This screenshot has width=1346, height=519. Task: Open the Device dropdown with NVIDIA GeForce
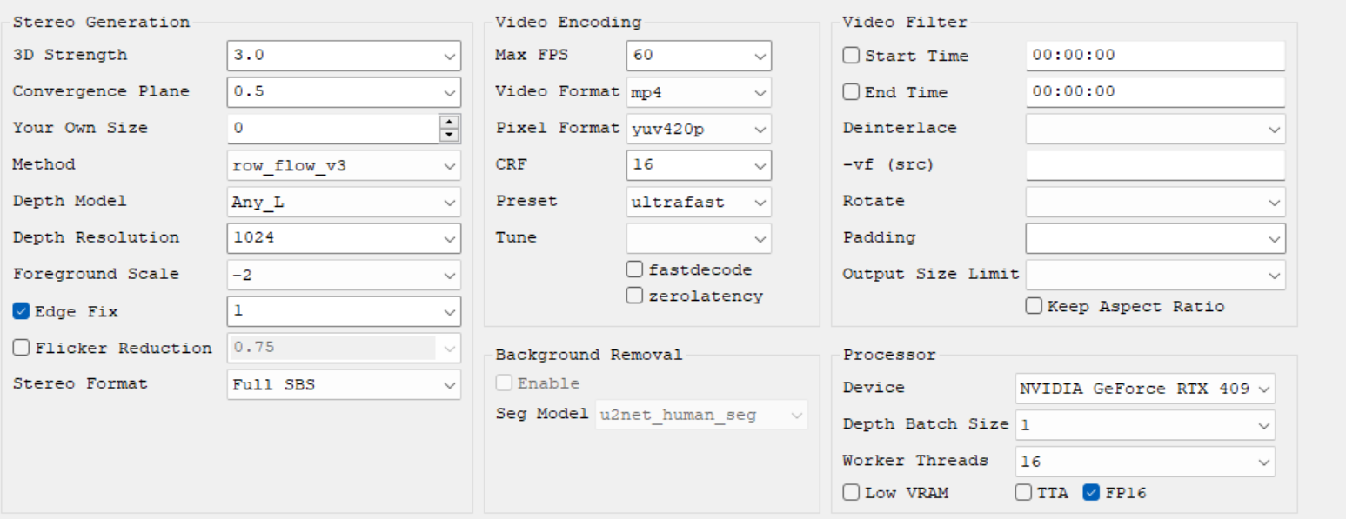[x=1145, y=389]
